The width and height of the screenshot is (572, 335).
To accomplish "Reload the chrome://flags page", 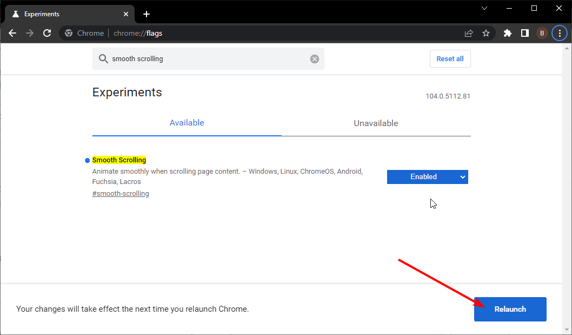I will pos(47,33).
